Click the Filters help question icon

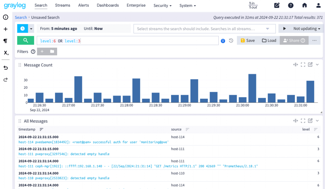[33, 52]
